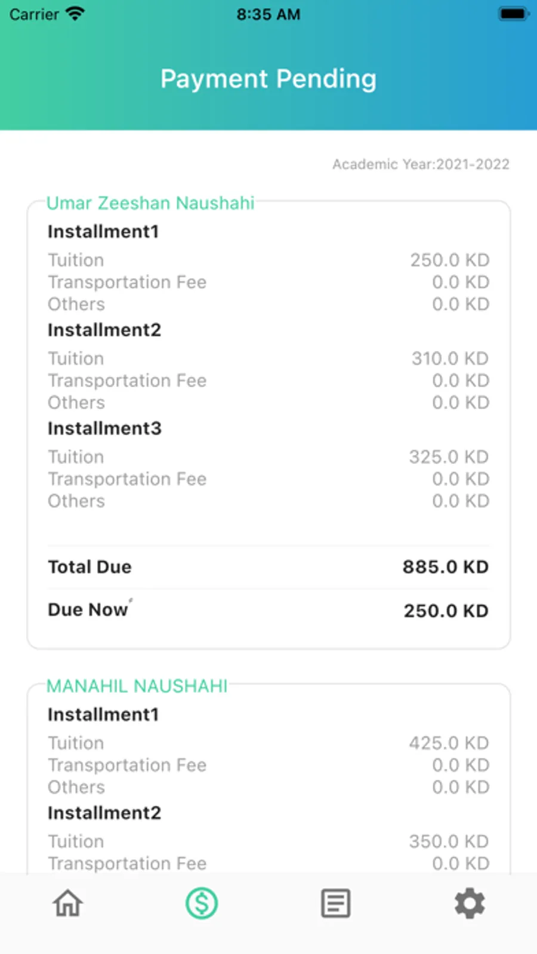The width and height of the screenshot is (537, 954).
Task: Tap the Due Now label
Action: coord(88,610)
